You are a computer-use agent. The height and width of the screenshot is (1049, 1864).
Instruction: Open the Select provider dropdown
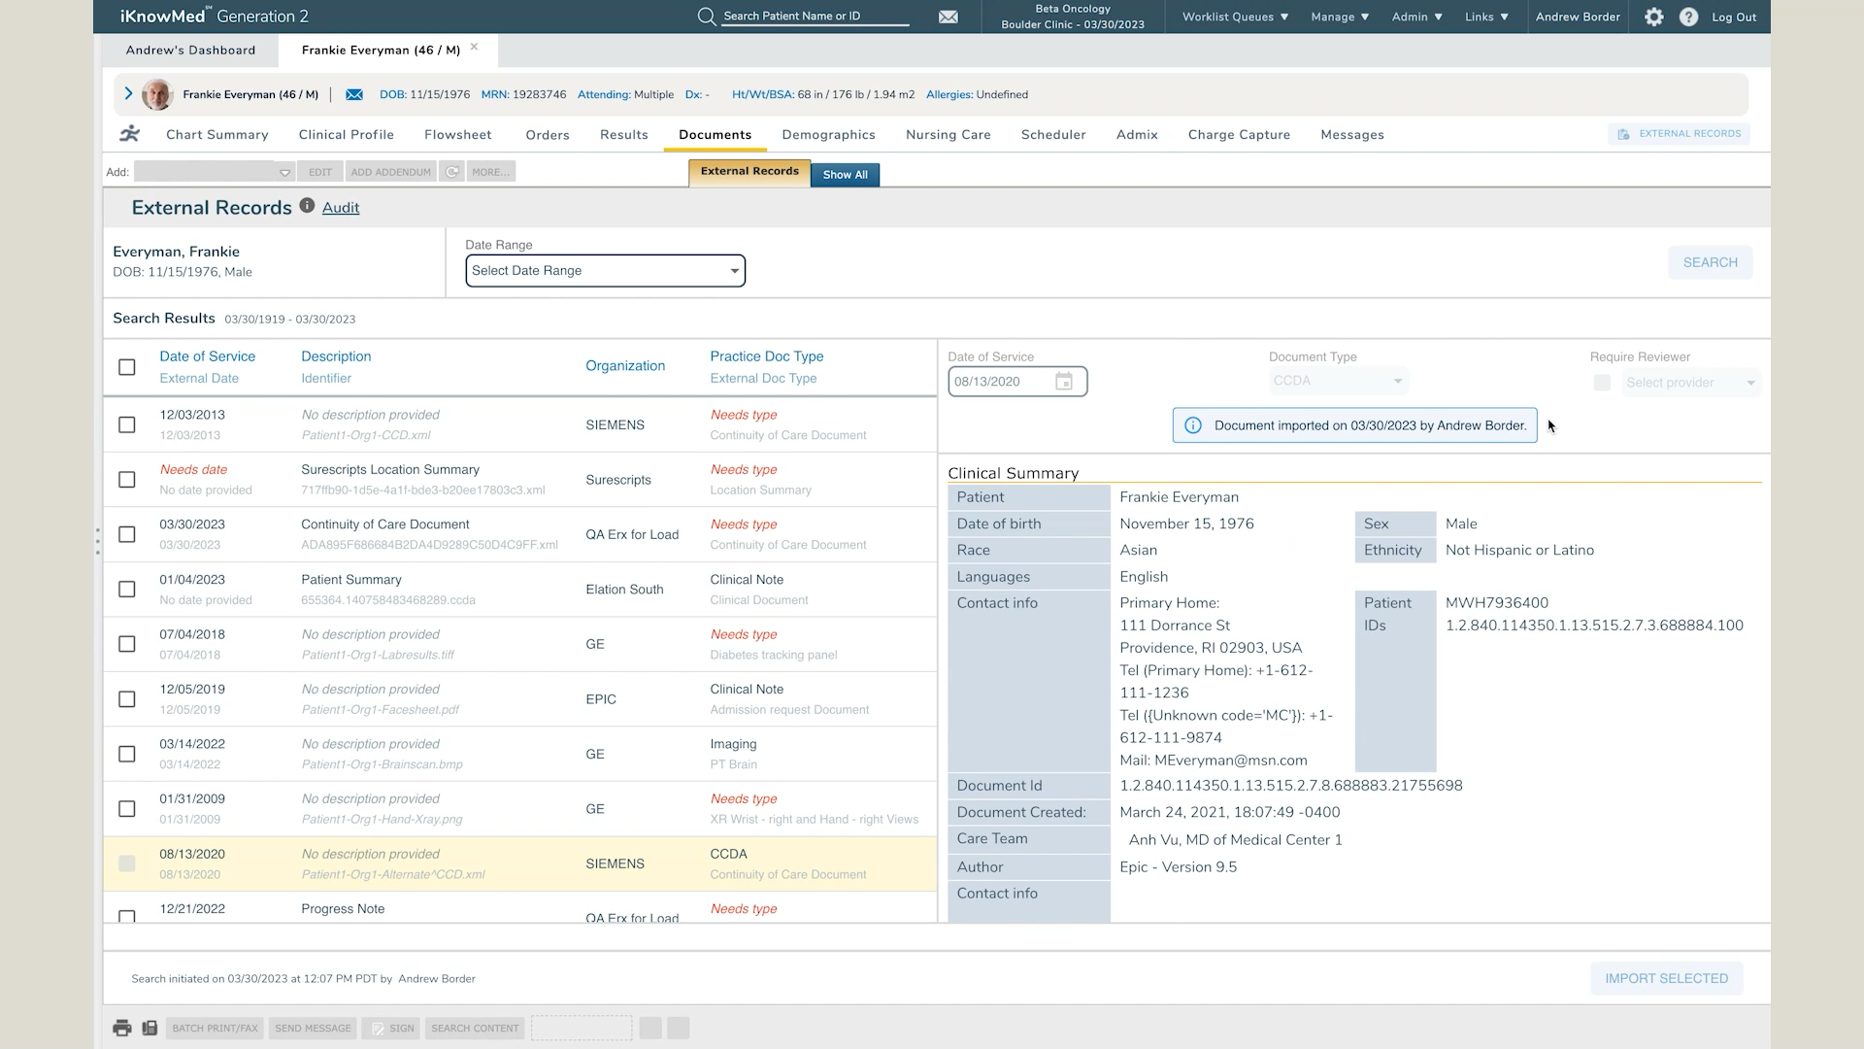coord(1690,383)
